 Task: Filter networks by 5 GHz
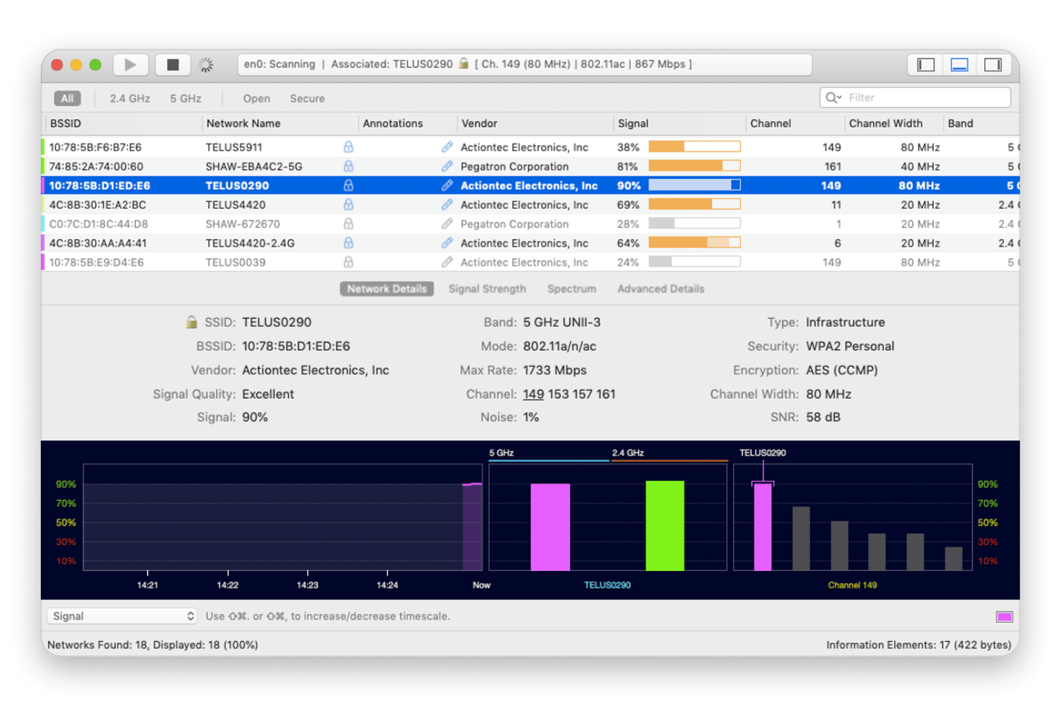185,99
